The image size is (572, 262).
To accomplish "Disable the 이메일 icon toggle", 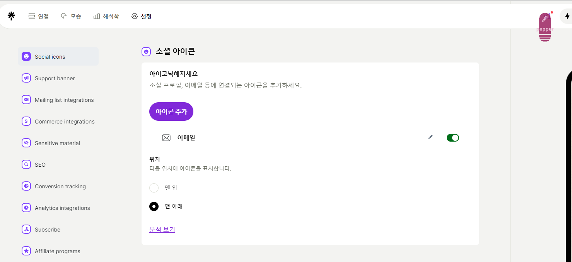I will [x=452, y=137].
